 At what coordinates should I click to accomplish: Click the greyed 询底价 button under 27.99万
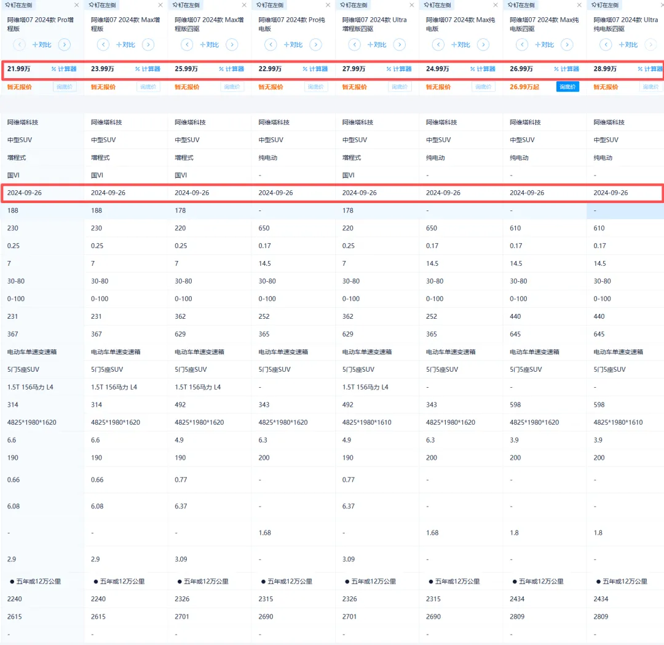click(400, 87)
